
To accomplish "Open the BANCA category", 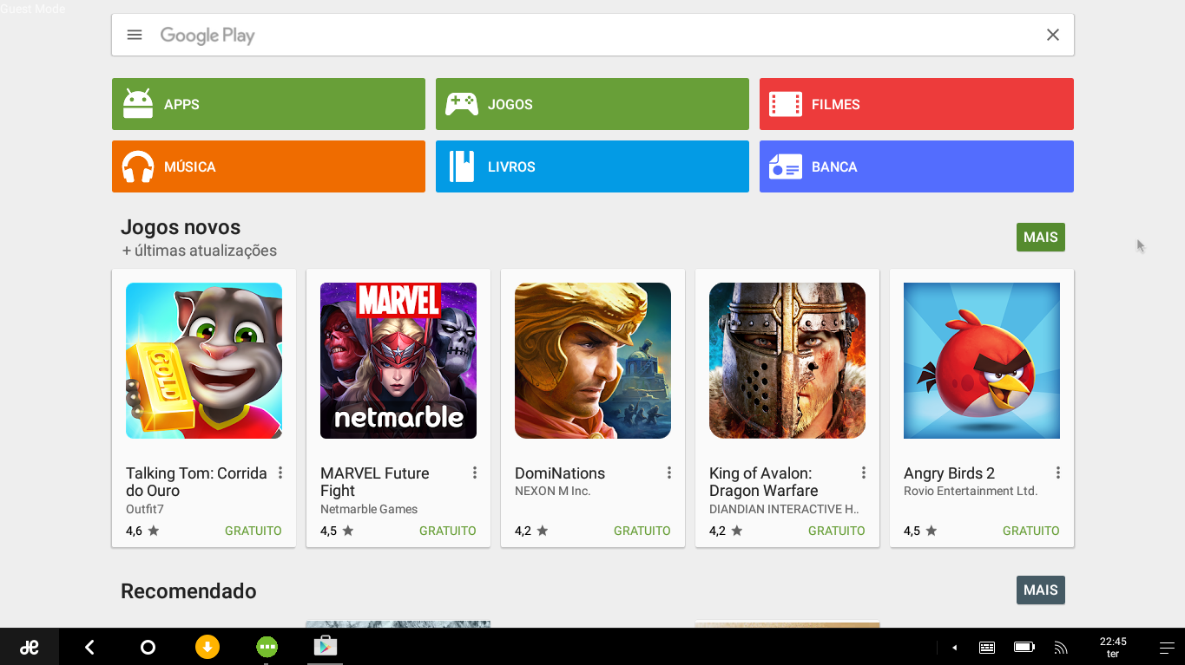I will point(917,166).
